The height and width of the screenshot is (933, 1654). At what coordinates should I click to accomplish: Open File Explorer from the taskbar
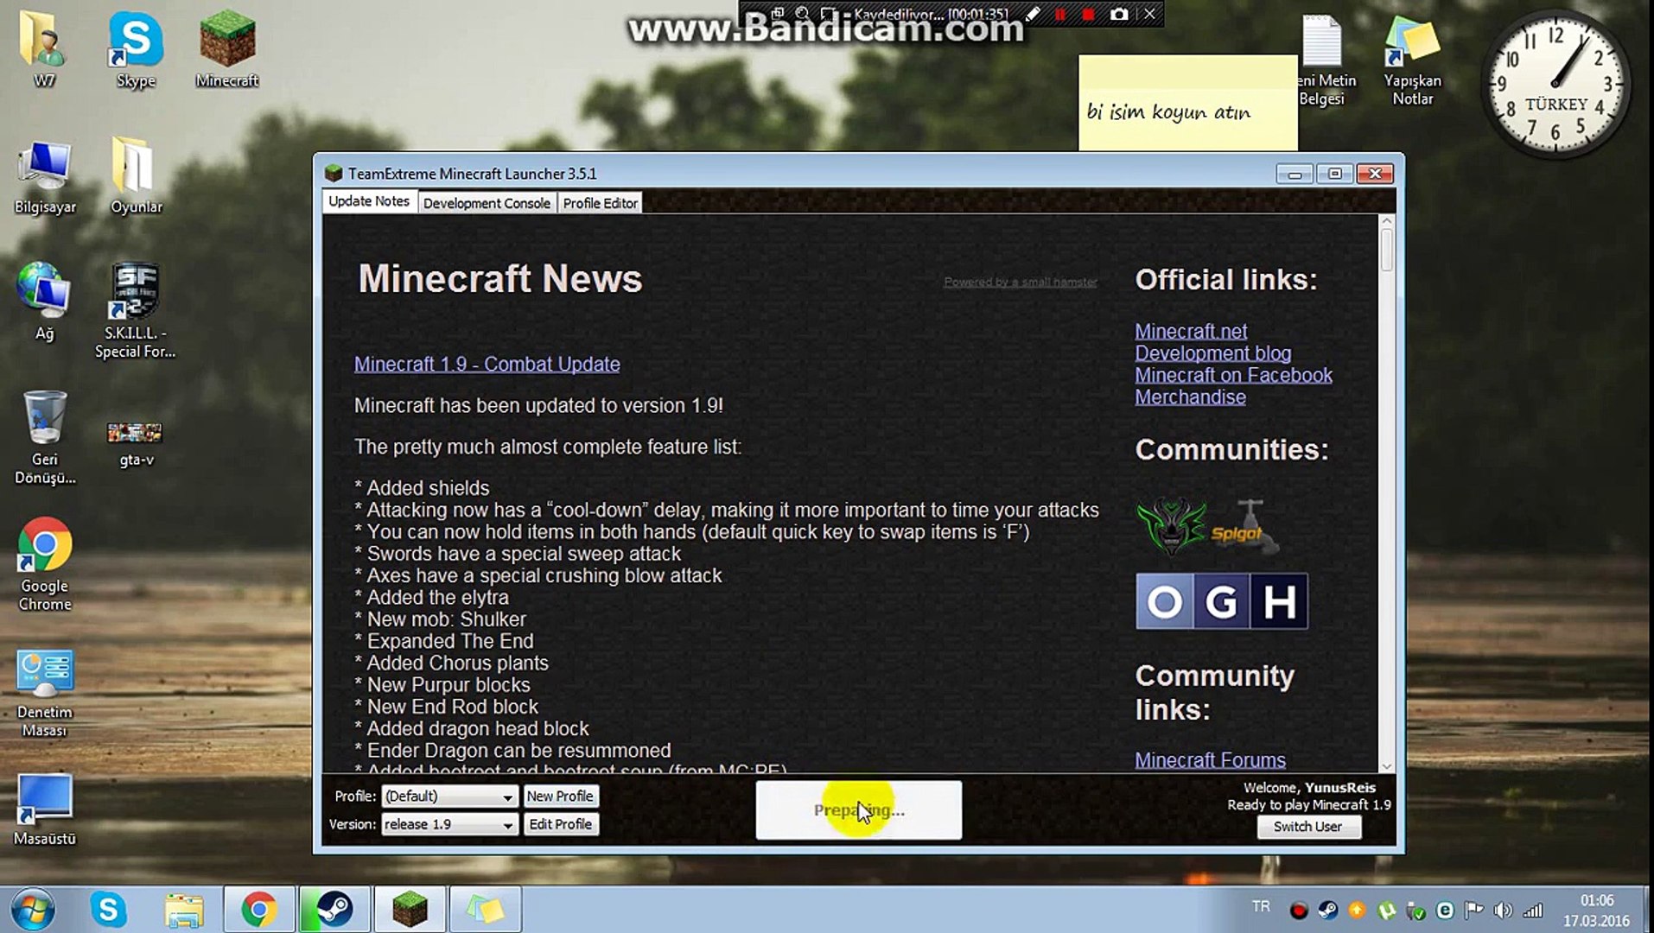click(x=184, y=910)
